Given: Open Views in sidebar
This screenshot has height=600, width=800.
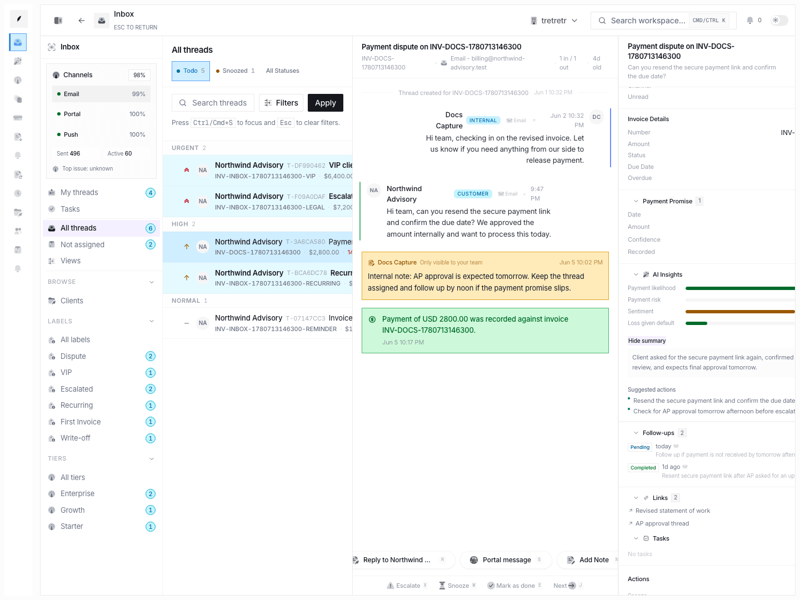Looking at the screenshot, I should coord(101,261).
